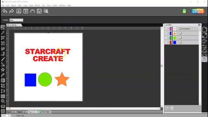Open the Path menu
Screen dimensions: 208x117
pyautogui.click(x=19, y=5)
